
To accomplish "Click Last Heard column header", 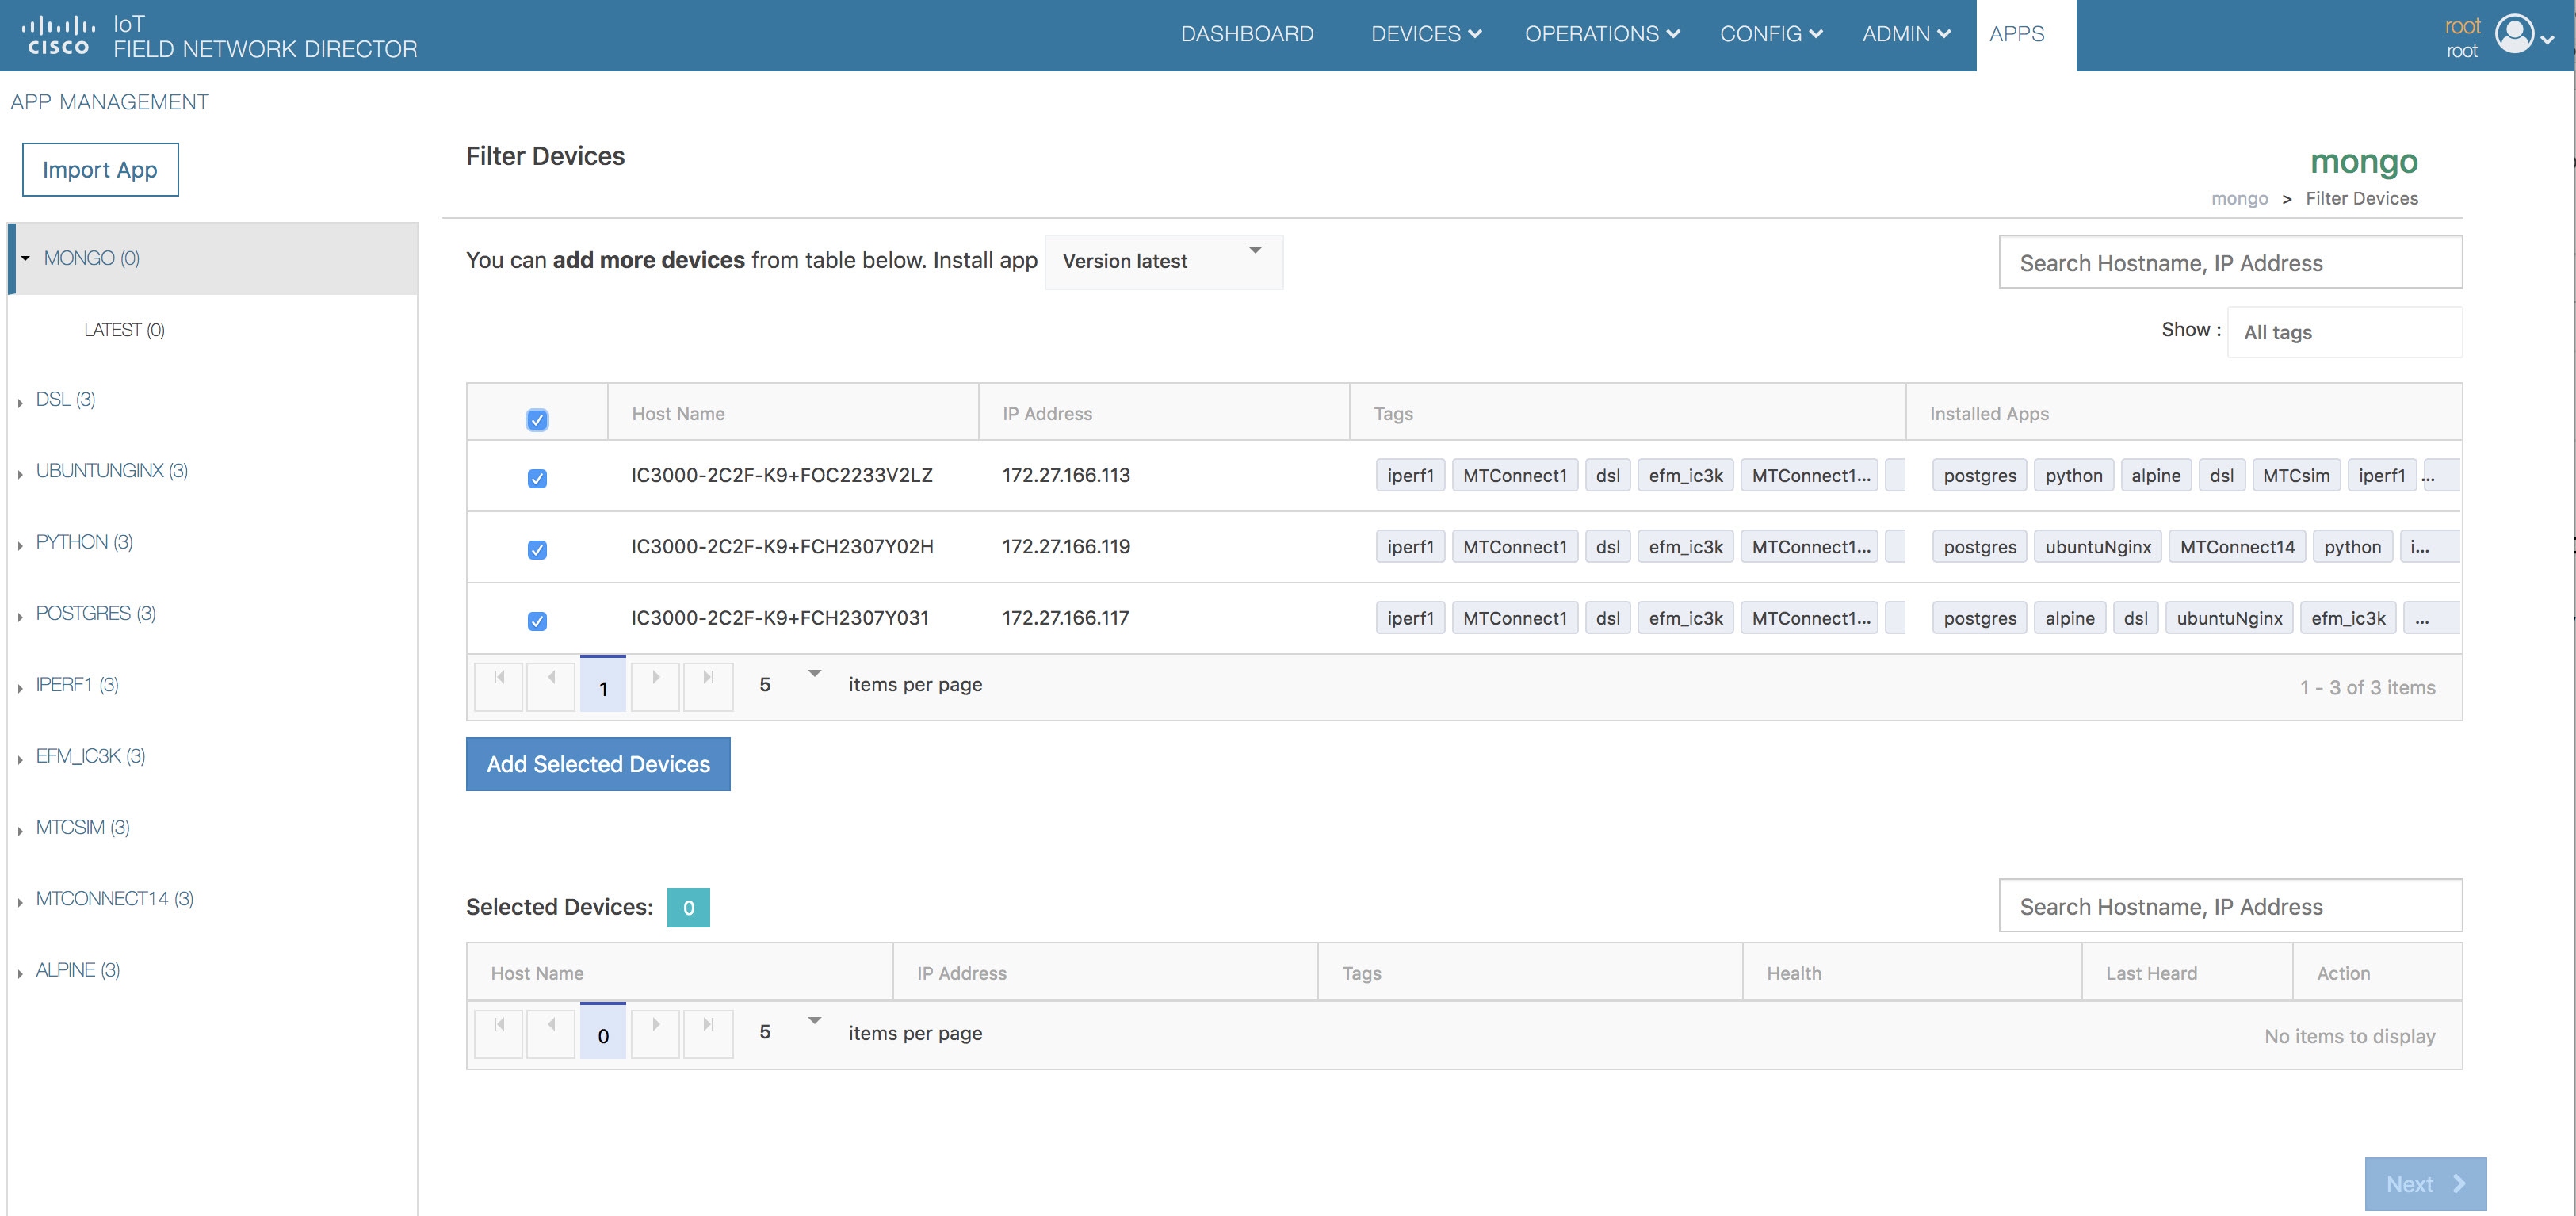I will click(2187, 972).
